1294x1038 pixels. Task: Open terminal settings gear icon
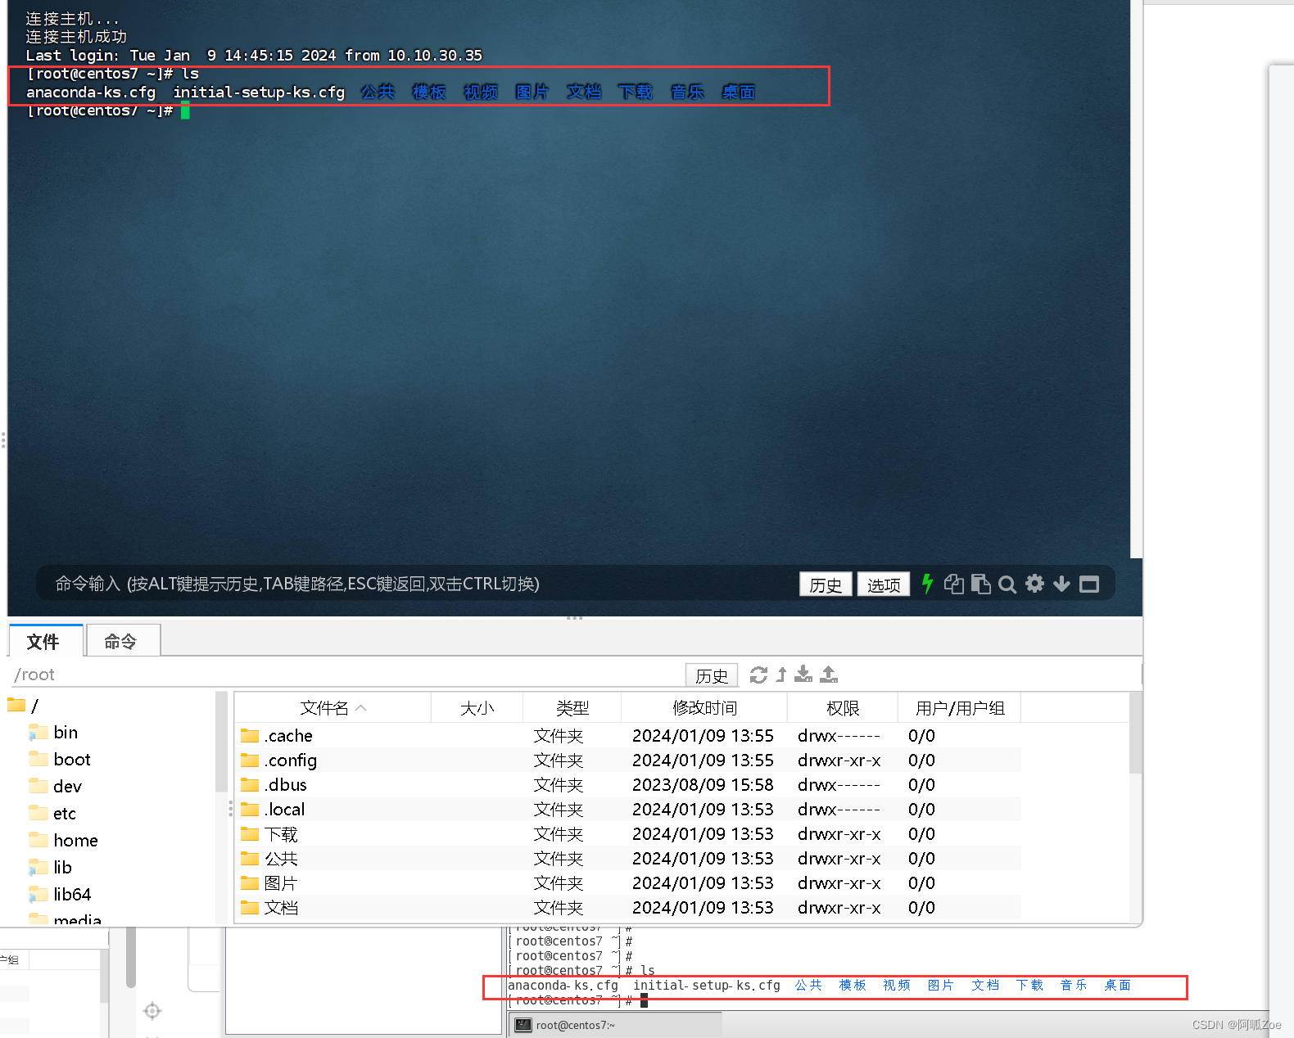(x=1035, y=584)
